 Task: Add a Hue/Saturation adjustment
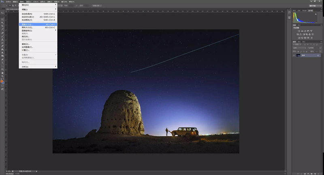298,34
